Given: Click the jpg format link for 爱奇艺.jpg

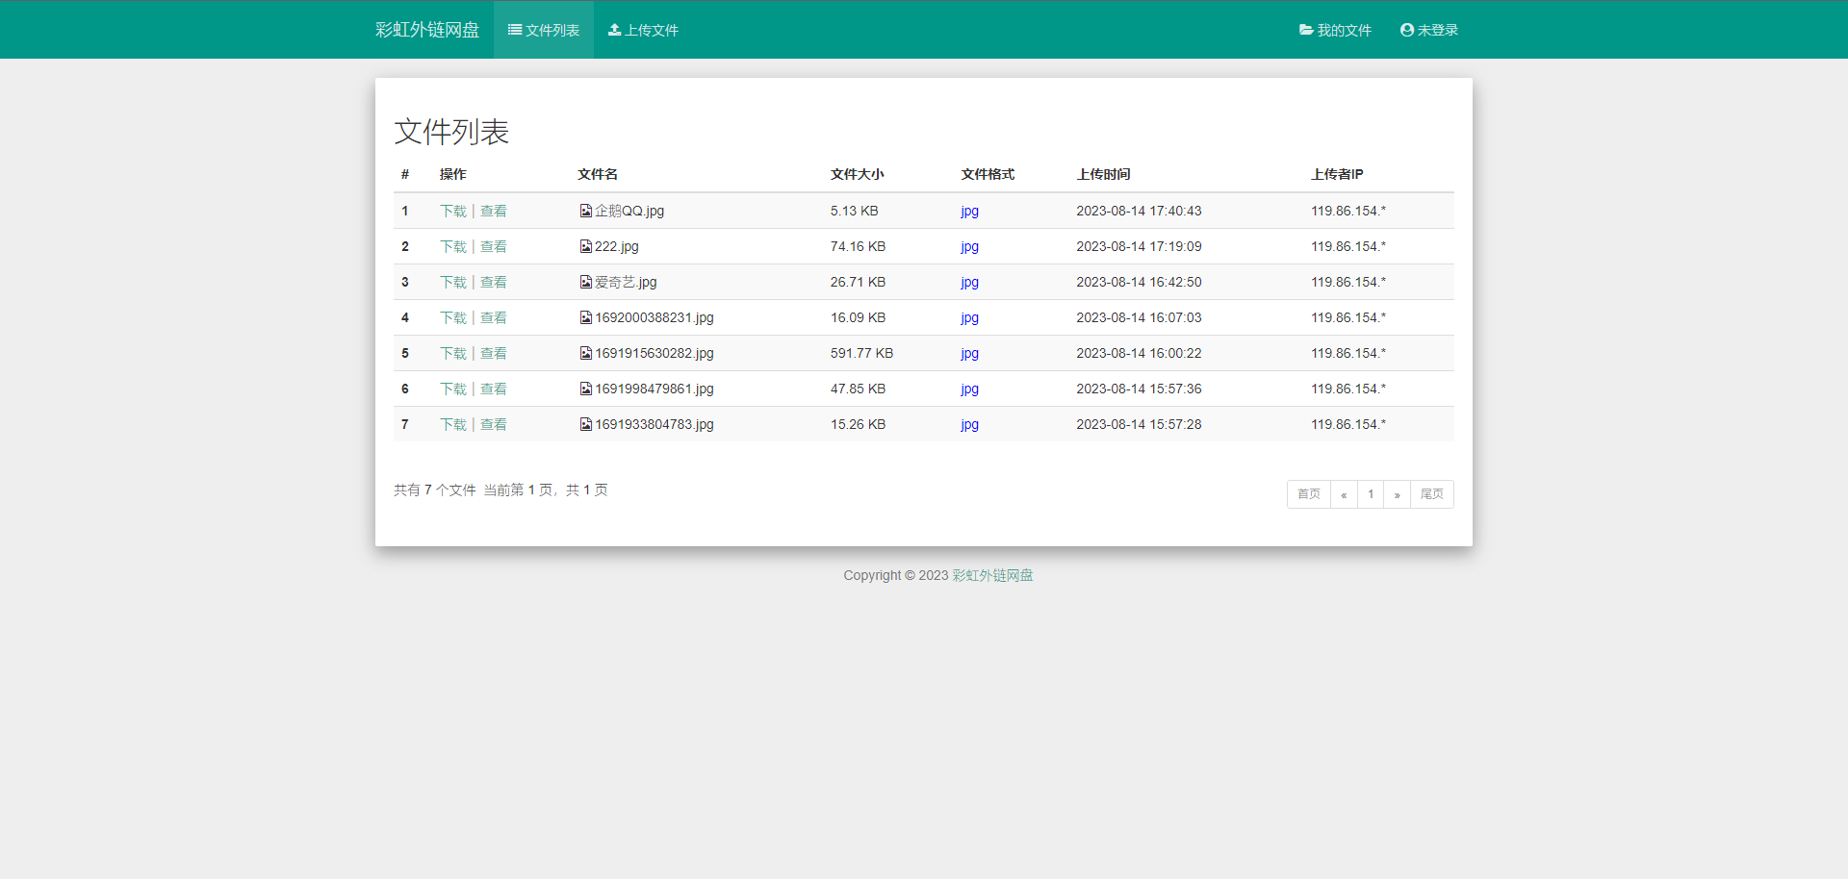Looking at the screenshot, I should (x=970, y=283).
